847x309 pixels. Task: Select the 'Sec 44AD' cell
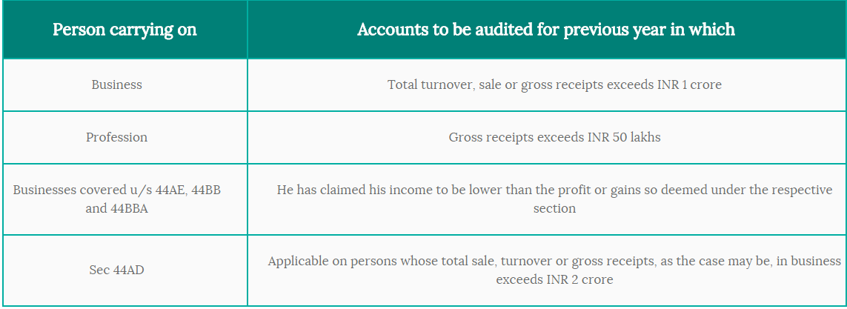pos(124,270)
